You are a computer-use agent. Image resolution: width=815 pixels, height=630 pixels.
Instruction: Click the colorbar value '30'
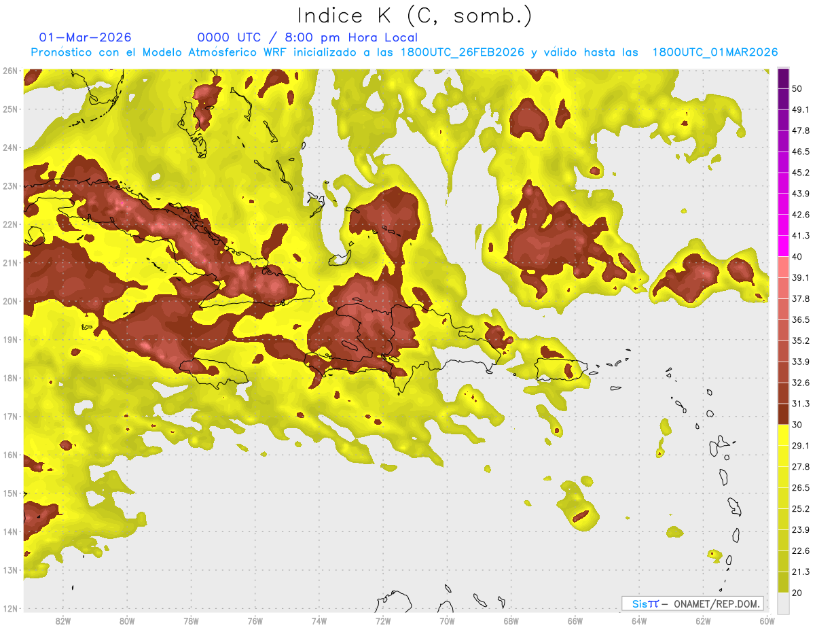pos(797,425)
